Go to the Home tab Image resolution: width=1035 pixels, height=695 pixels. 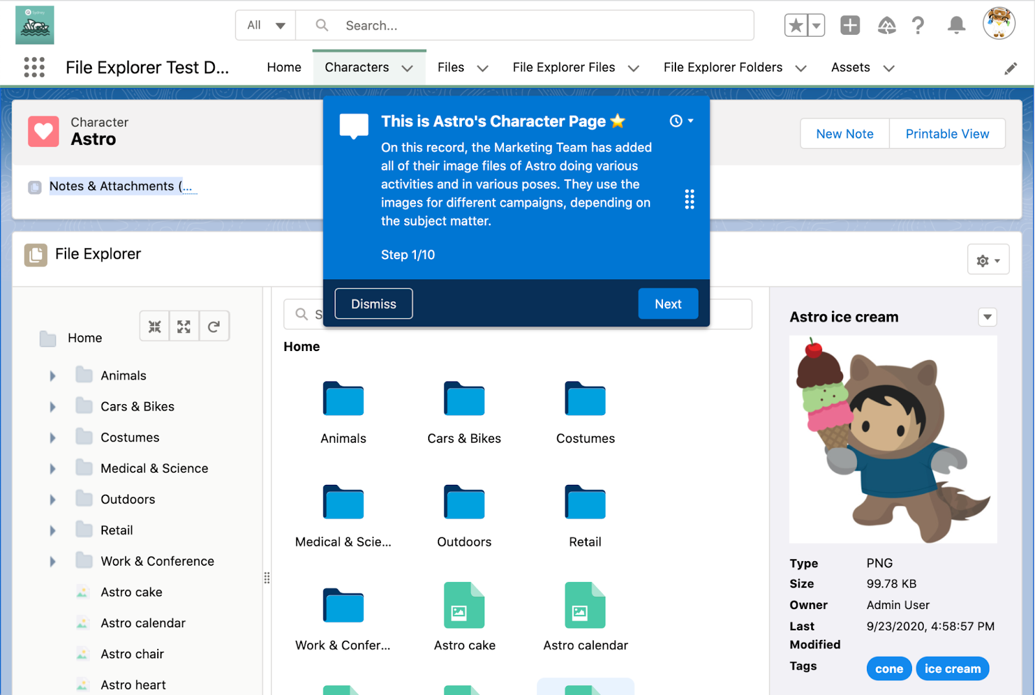tap(284, 67)
